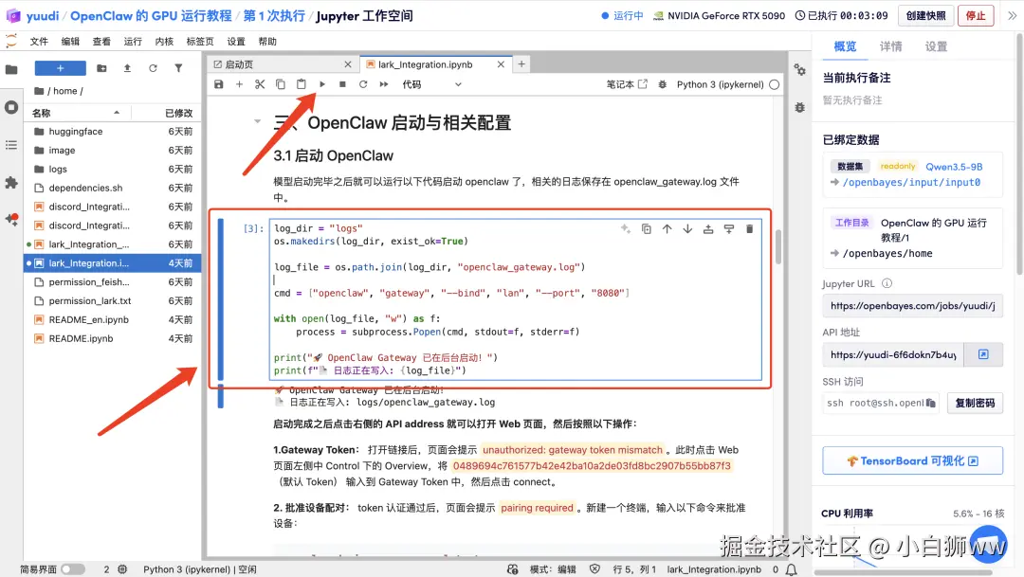Select README_en.ipynb file
The height and width of the screenshot is (577, 1024).
[113, 320]
